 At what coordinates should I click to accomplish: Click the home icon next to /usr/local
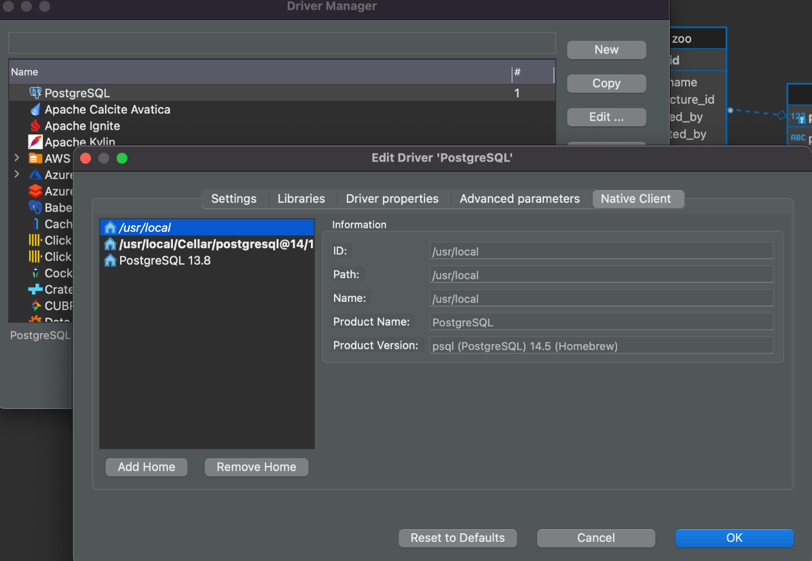pos(110,227)
